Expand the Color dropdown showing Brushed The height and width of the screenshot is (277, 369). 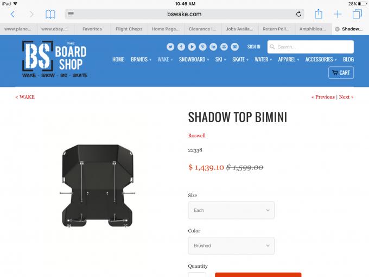(x=231, y=245)
